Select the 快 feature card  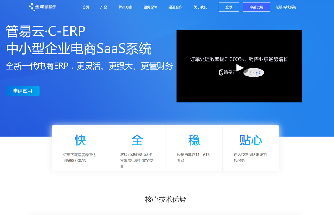coord(80,148)
